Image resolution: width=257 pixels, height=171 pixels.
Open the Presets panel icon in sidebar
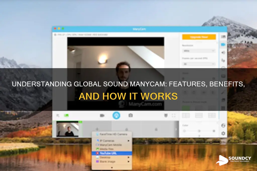[x=223, y=37]
